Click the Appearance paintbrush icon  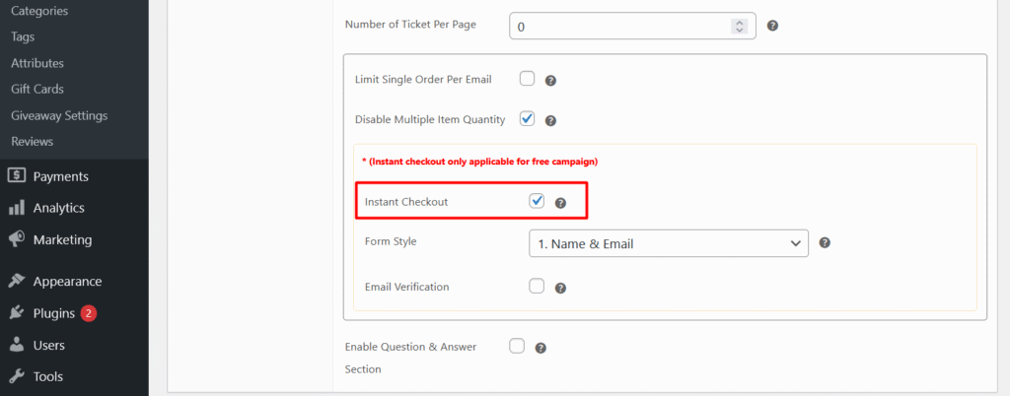tap(16, 281)
